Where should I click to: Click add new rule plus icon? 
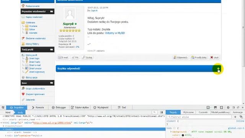235,117
